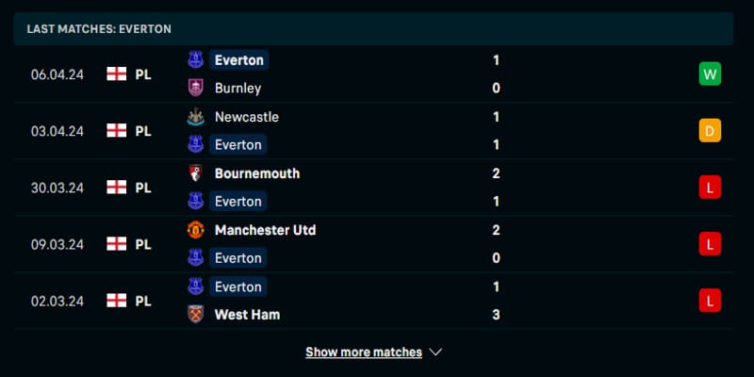Image resolution: width=754 pixels, height=377 pixels.
Task: Click England flag on the 02.03.24 row
Action: click(116, 301)
